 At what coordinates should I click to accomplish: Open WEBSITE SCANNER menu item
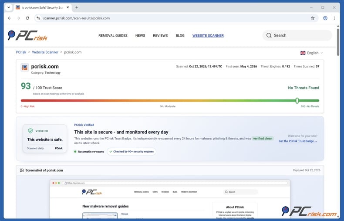tap(208, 36)
